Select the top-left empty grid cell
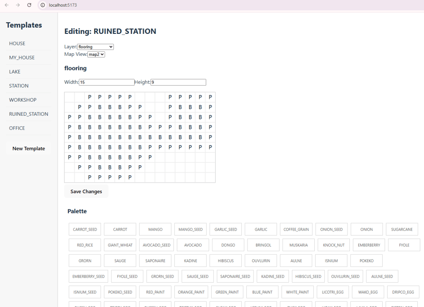Image resolution: width=424 pixels, height=307 pixels. coord(70,97)
